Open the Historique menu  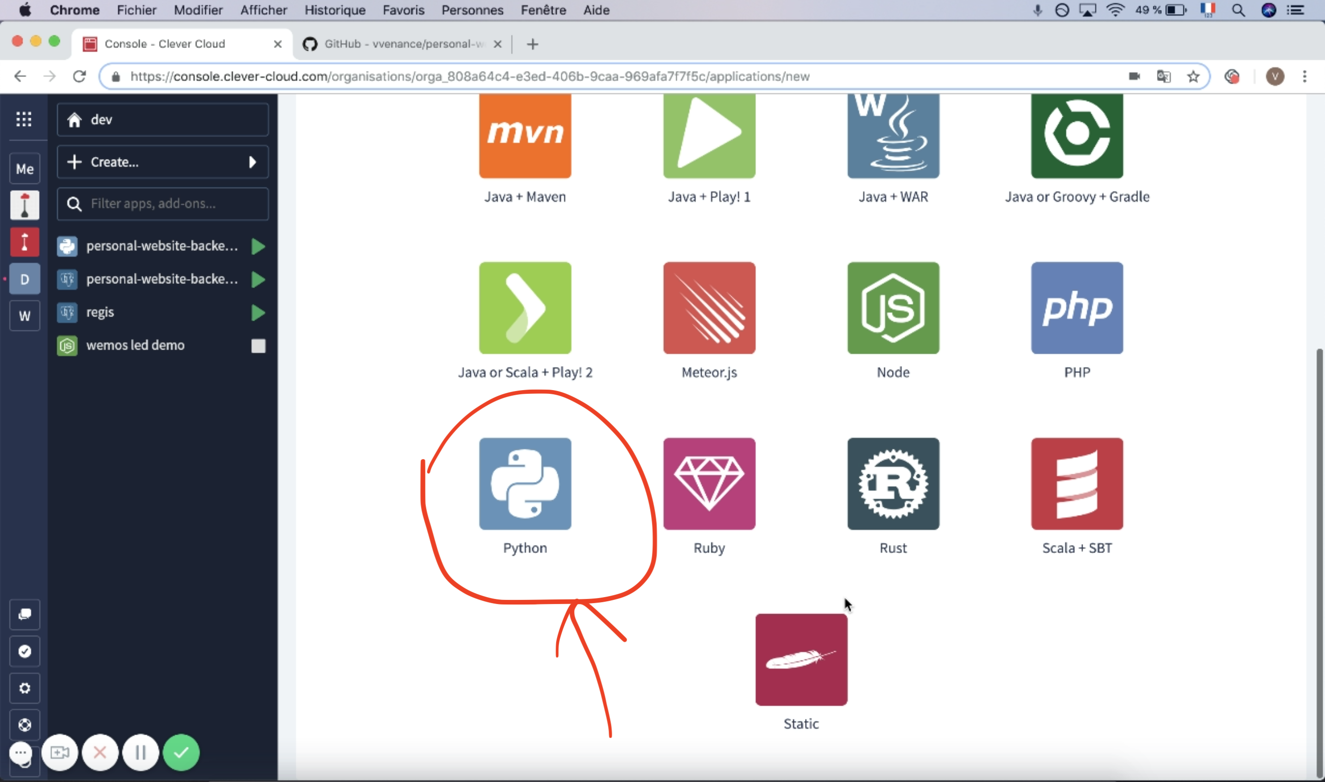(x=334, y=10)
